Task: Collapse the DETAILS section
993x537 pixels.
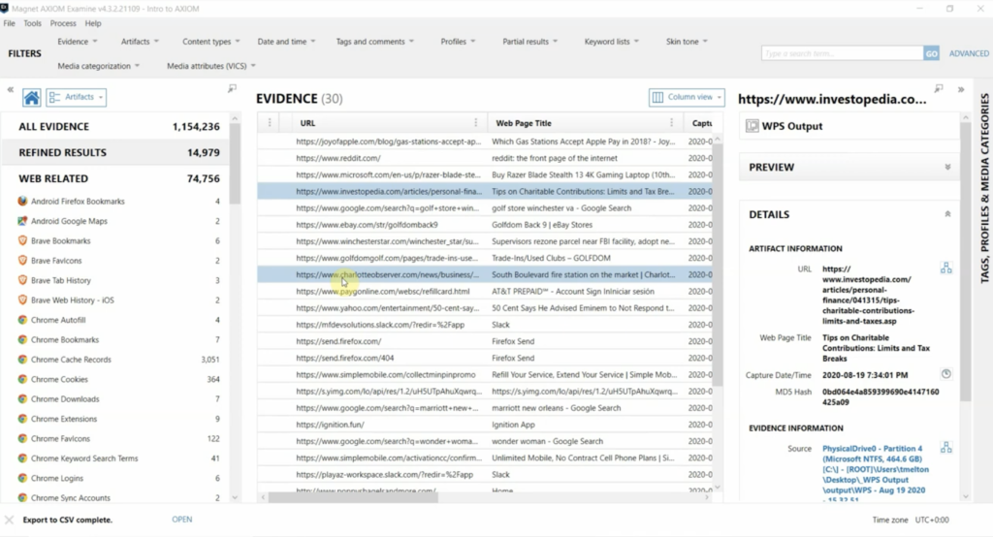Action: (x=947, y=214)
